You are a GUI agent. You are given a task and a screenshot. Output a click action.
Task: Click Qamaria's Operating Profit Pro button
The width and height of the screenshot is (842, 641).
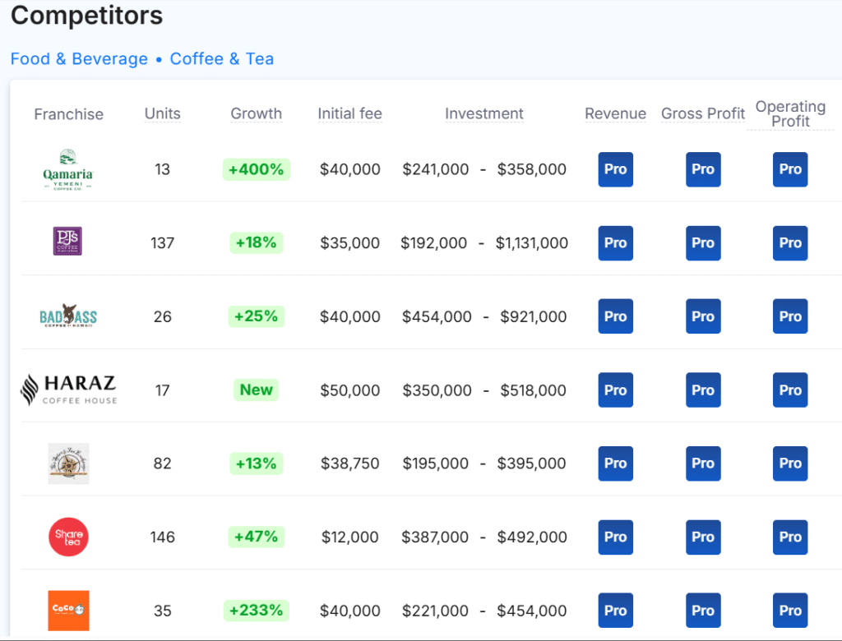click(x=790, y=169)
